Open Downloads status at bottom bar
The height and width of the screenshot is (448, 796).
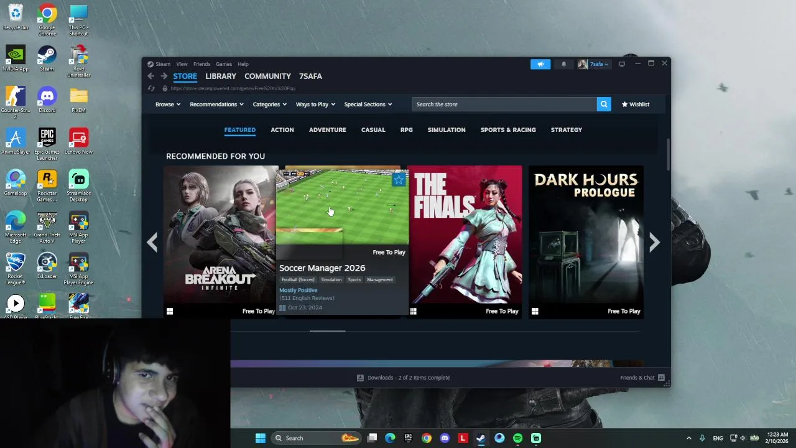tap(403, 378)
